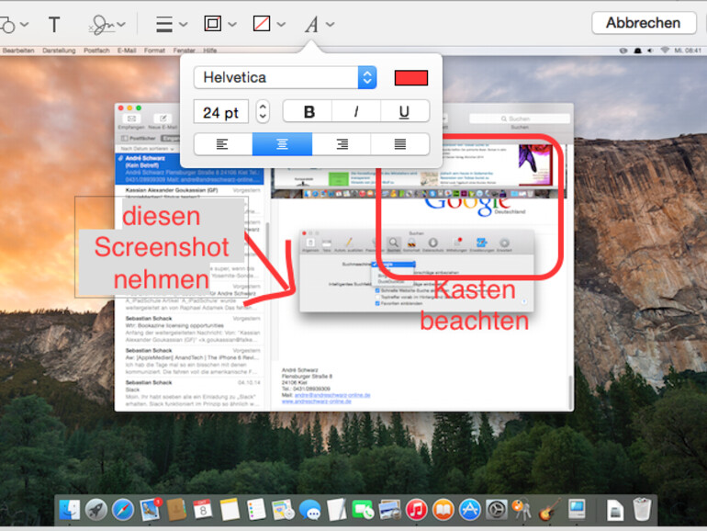Open the Trash in Dock

coord(642,509)
